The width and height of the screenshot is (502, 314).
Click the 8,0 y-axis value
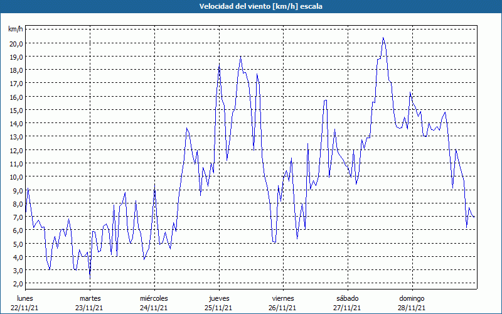pyautogui.click(x=18, y=203)
